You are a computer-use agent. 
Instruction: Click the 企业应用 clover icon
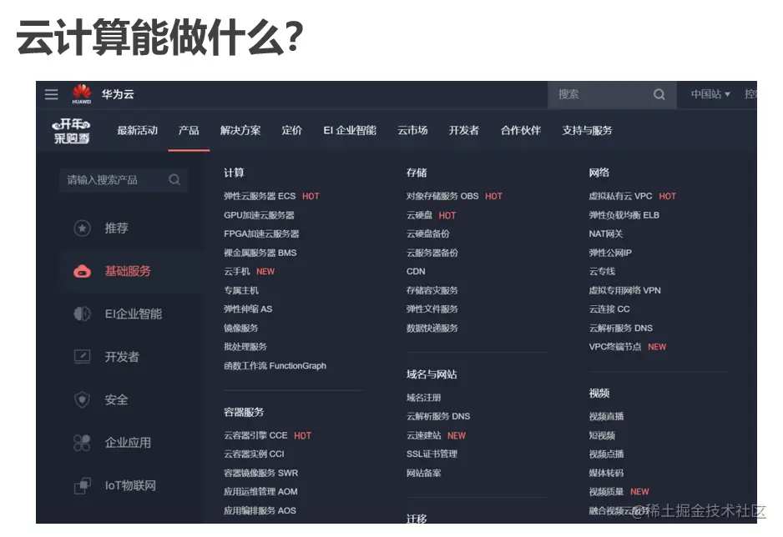click(x=83, y=443)
